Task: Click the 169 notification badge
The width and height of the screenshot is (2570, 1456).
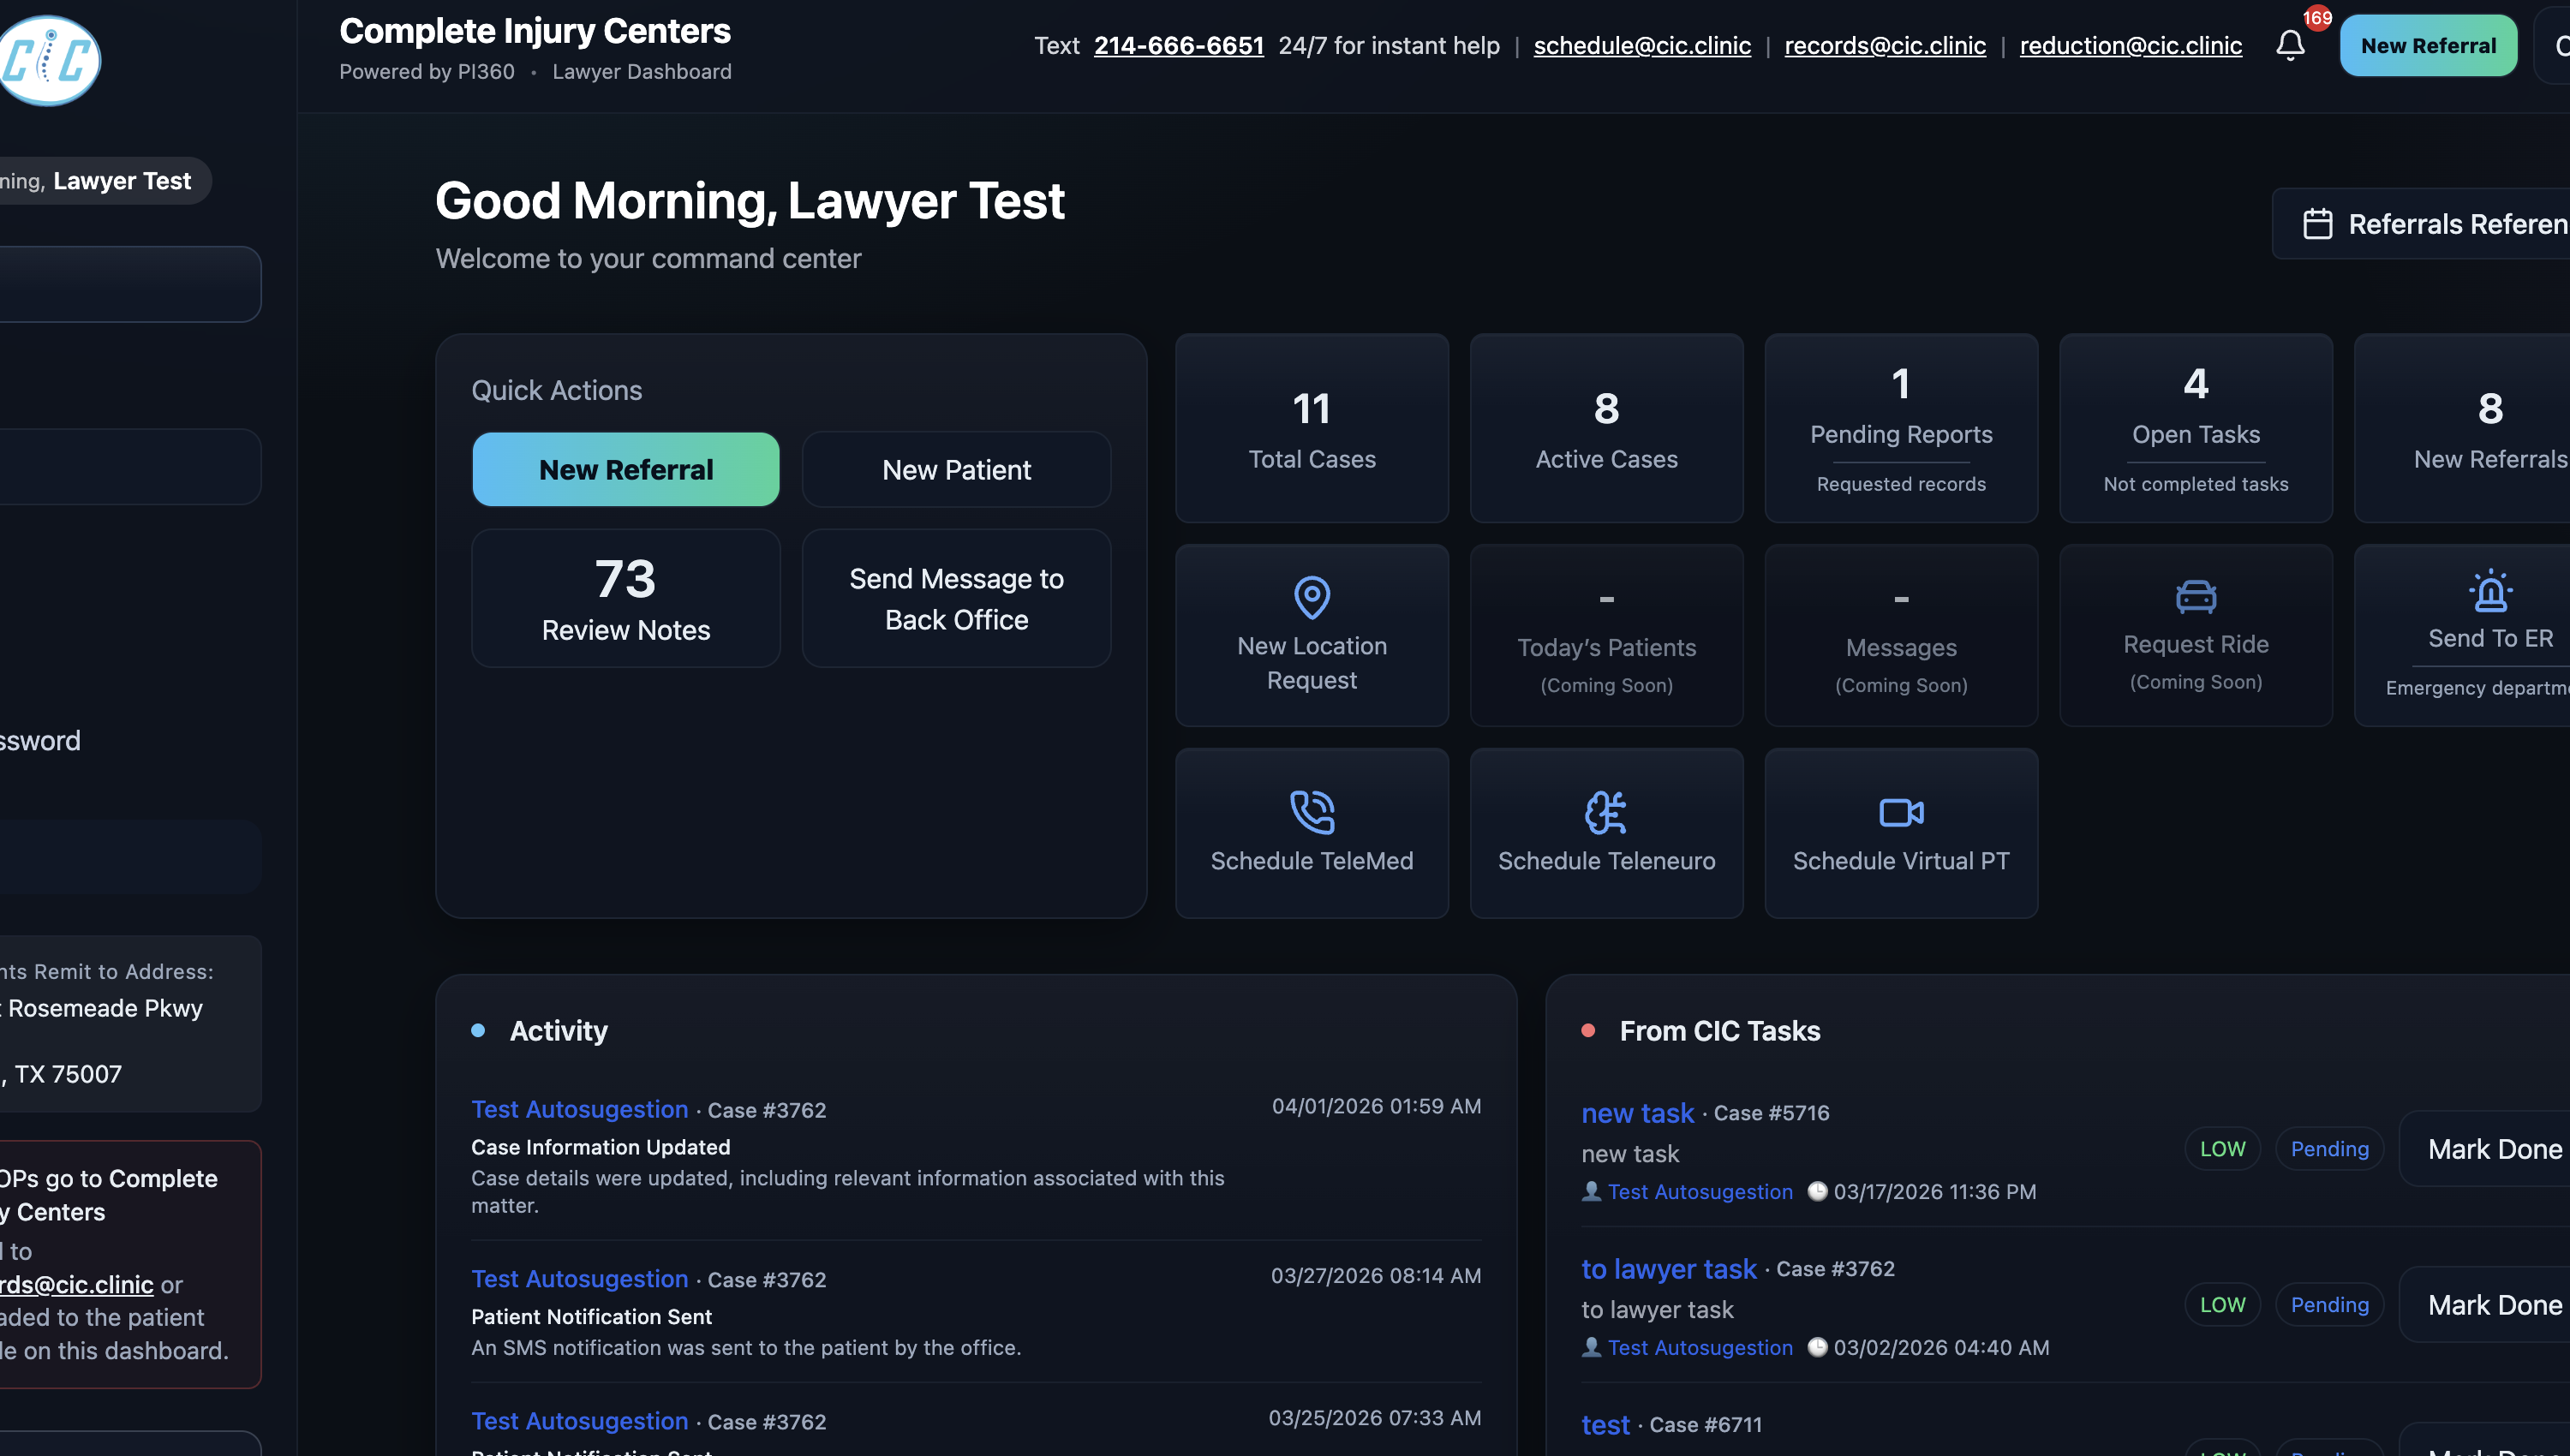Action: pos(2317,18)
